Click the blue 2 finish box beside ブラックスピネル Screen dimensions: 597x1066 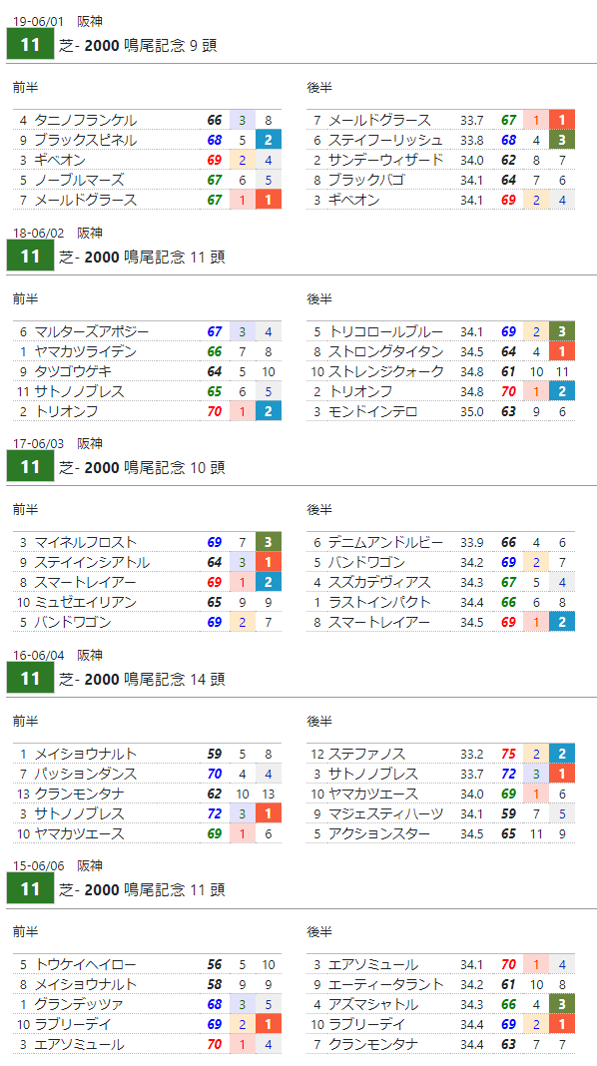[x=268, y=140]
